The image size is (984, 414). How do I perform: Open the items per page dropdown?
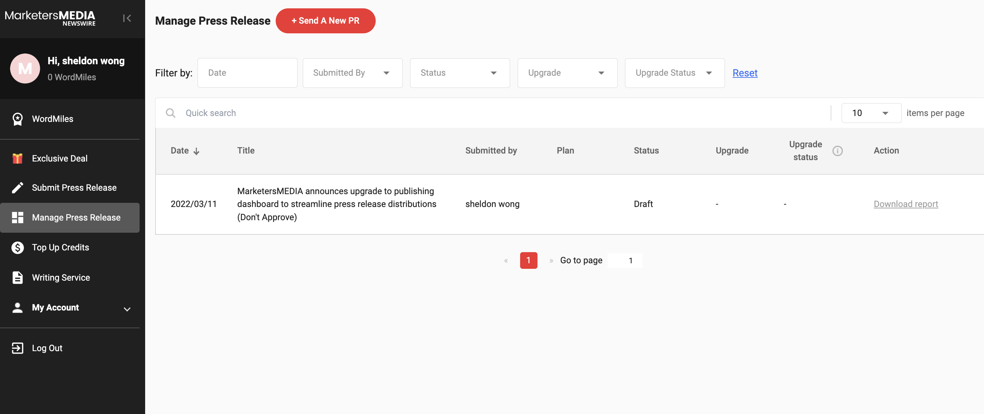[x=871, y=113]
